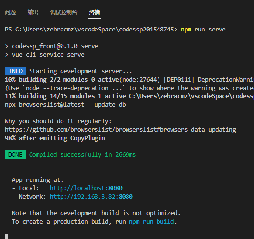Click the '10% building 2/2 modules' line

[129, 80]
